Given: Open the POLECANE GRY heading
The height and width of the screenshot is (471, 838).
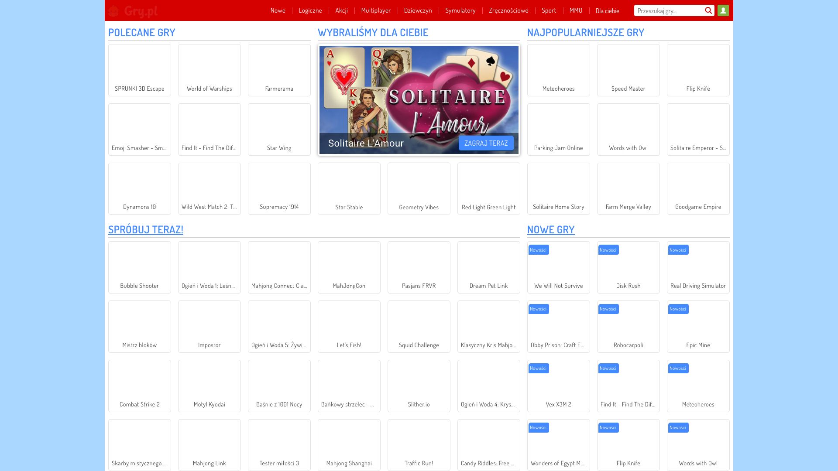Looking at the screenshot, I should [x=142, y=32].
